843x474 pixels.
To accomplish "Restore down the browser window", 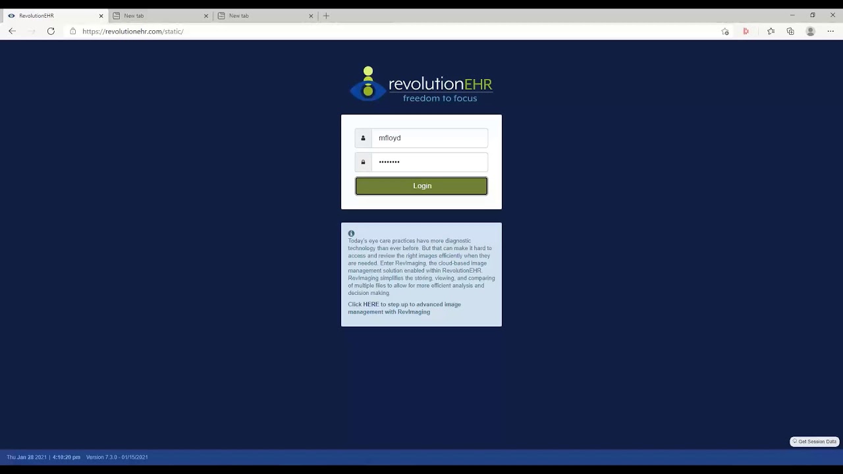I will pos(812,15).
